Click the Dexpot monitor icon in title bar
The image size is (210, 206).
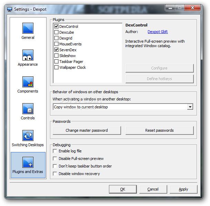(x=10, y=9)
